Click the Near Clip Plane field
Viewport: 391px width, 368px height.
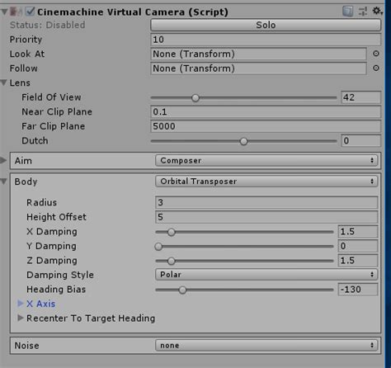click(x=266, y=112)
